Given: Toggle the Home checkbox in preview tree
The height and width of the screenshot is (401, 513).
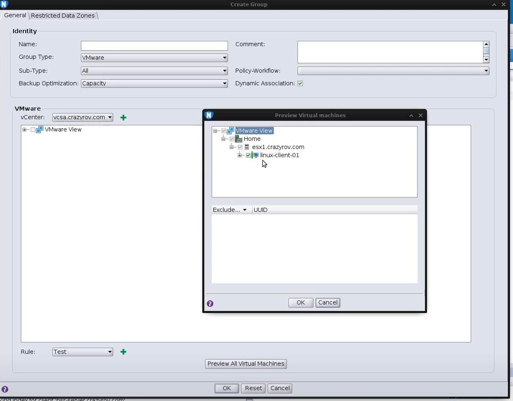Looking at the screenshot, I should [x=232, y=139].
